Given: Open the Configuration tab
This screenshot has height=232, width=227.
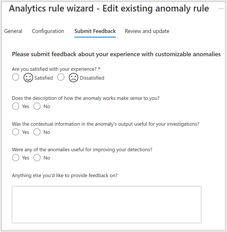Looking at the screenshot, I should 48,31.
